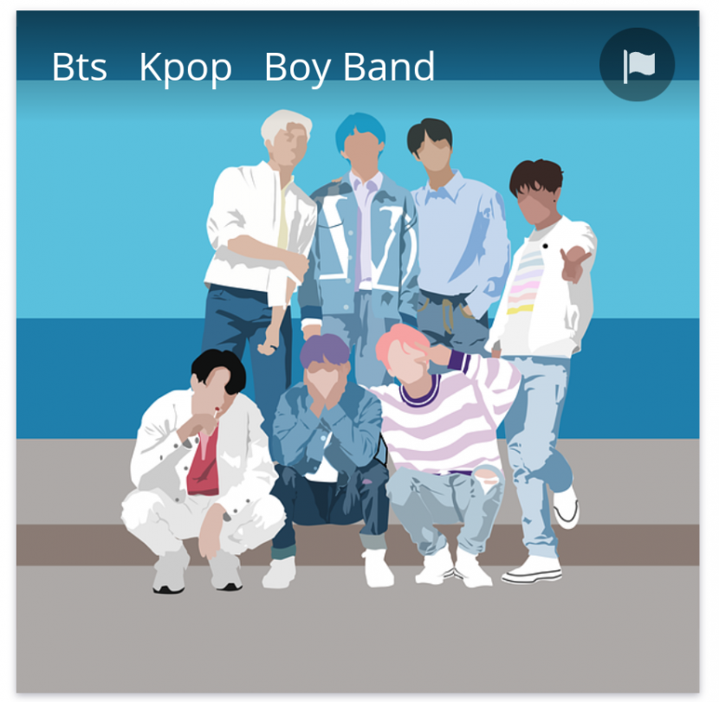Click the dark circle behind the flag
This screenshot has height=702, width=719.
[638, 65]
